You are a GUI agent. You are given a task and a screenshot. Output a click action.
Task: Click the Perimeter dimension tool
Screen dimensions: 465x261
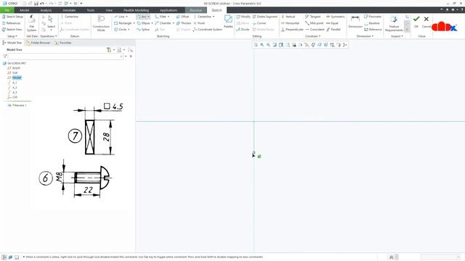373,17
